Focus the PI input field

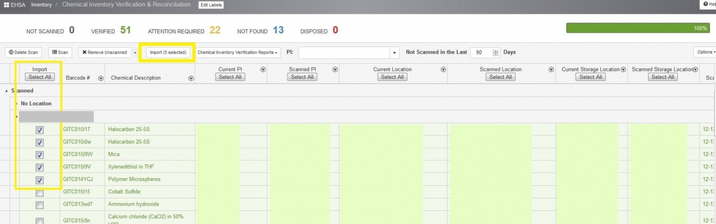tap(344, 52)
